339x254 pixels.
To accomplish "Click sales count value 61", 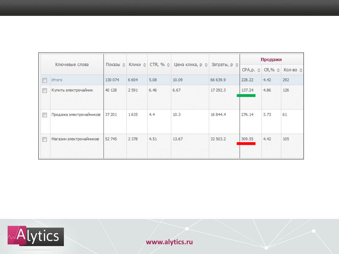I will click(285, 114).
